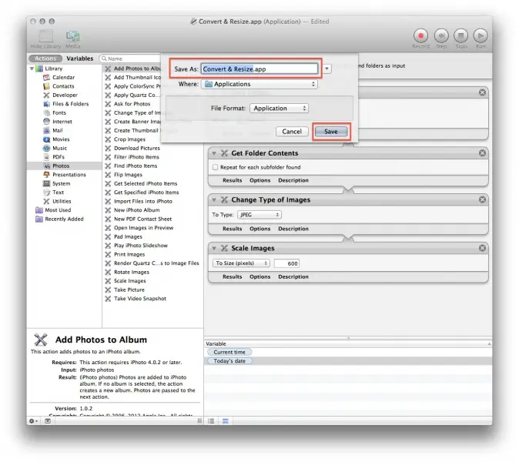Show the log list view icon

(211, 421)
